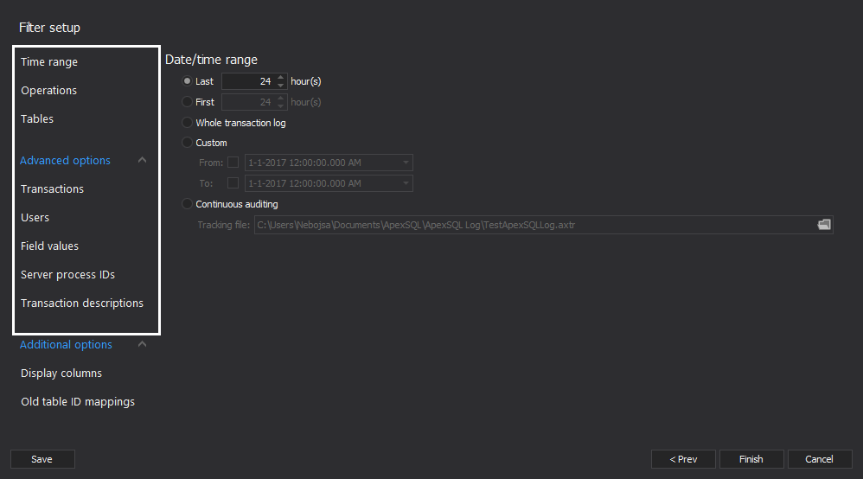
Task: Open Display columns settings
Action: pos(61,374)
